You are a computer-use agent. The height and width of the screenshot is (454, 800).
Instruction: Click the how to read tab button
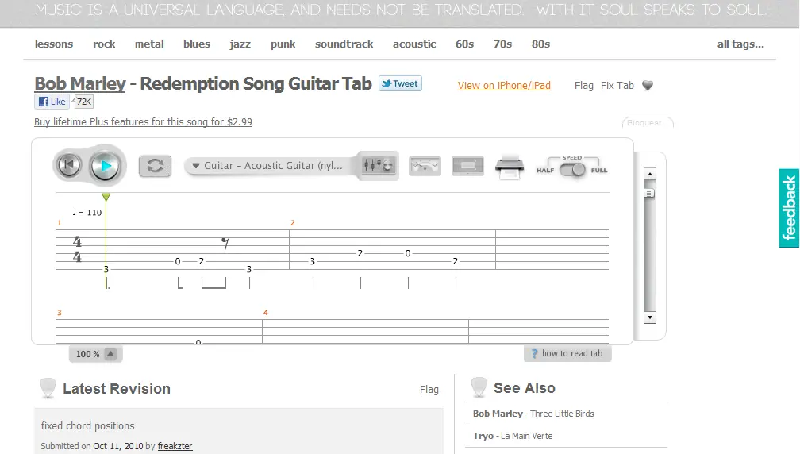(567, 353)
